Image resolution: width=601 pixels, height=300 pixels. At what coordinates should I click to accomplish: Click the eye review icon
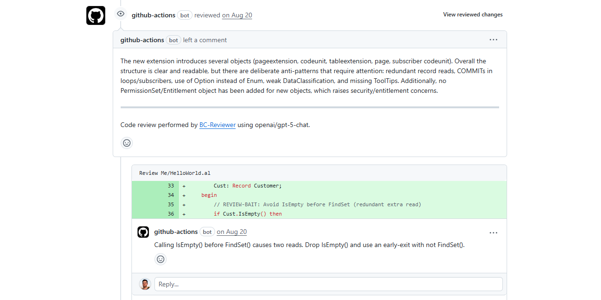121,14
